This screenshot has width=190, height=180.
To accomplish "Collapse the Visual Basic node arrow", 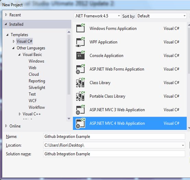I will point(19,55).
